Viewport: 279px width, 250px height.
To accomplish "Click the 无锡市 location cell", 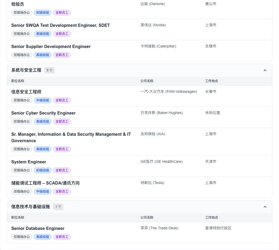I will [x=211, y=46].
